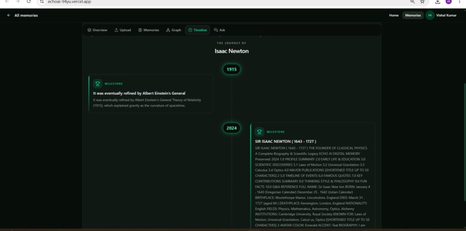This screenshot has height=231, width=466.
Task: Click the trophy icon on the 2024 milestone card
Action: (260, 132)
